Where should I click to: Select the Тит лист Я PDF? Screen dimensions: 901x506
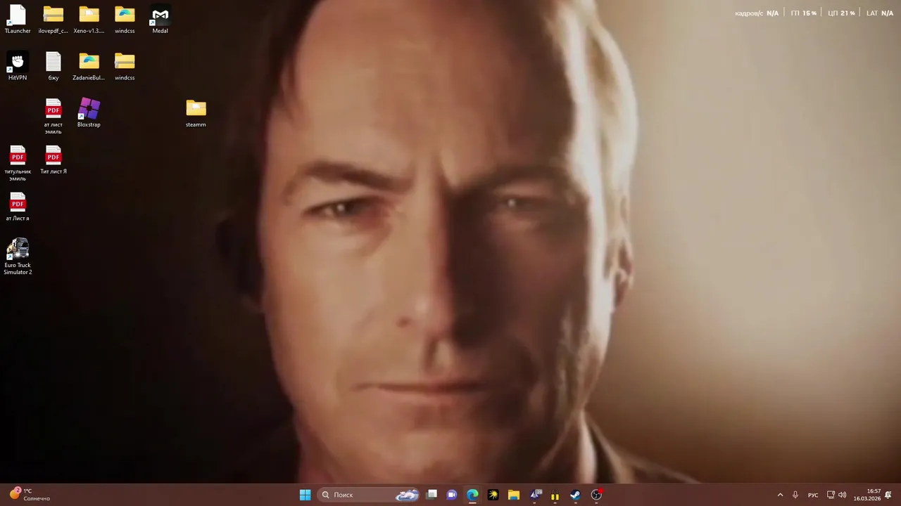53,160
